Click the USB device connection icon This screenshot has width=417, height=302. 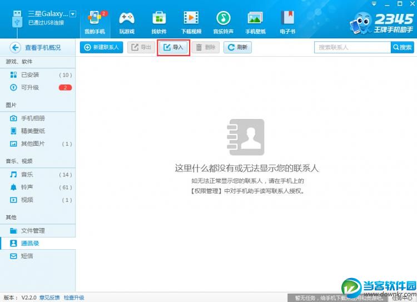click(x=17, y=18)
